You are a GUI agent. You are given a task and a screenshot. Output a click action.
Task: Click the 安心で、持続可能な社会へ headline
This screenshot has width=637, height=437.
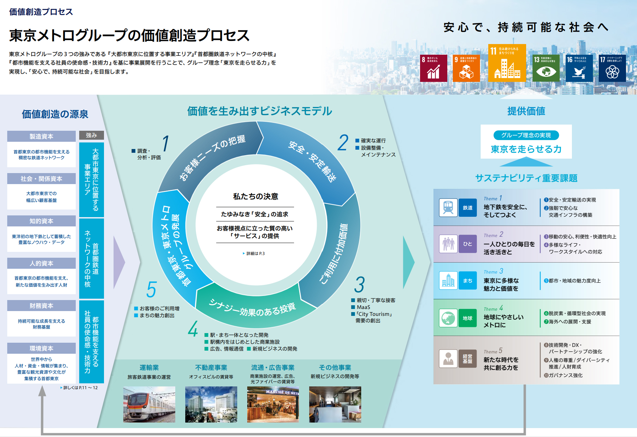pyautogui.click(x=526, y=27)
